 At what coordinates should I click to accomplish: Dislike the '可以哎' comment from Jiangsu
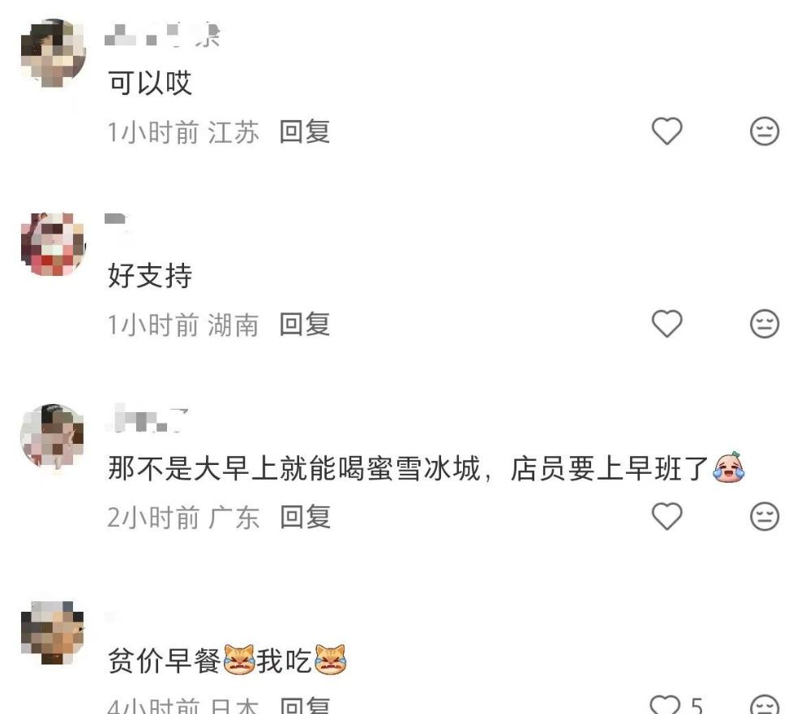[x=765, y=131]
